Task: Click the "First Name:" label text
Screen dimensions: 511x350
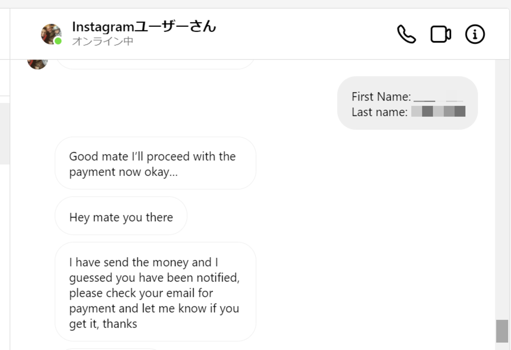Action: click(381, 97)
